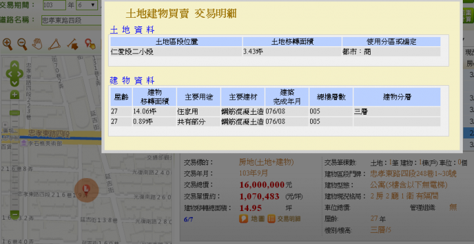Screen dimensions: 474x244
Task: Click the 土地建物買賣 交易明細 title
Action: click(181, 14)
